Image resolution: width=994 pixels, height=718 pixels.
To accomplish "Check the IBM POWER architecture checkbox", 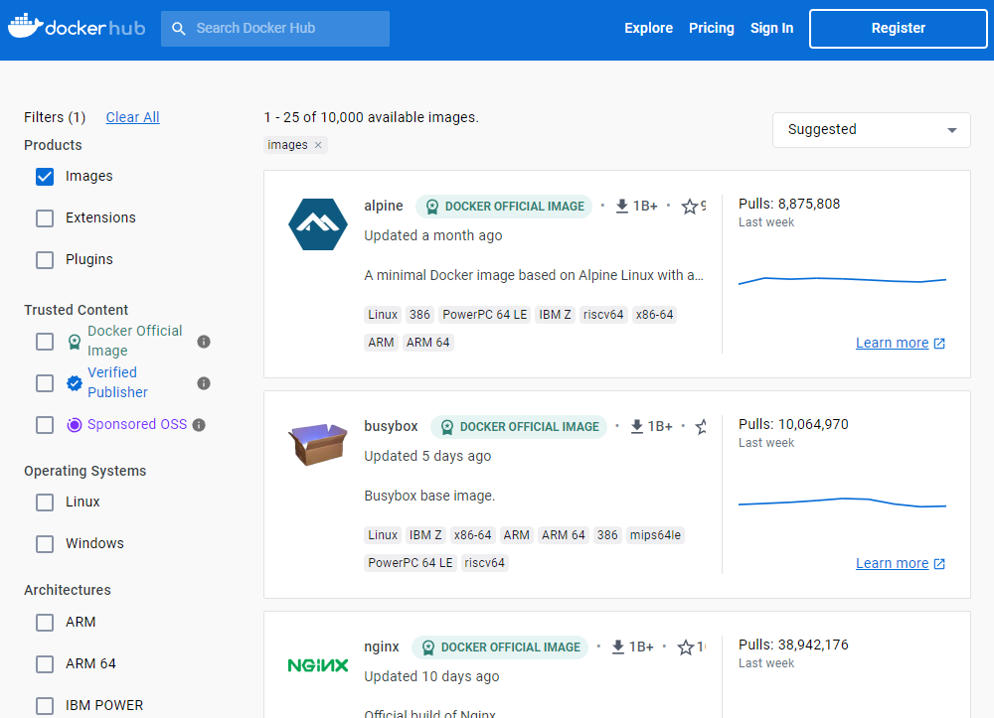I will [x=45, y=706].
